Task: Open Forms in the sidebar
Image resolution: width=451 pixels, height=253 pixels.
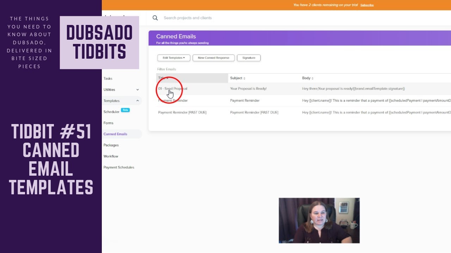Action: (x=109, y=123)
